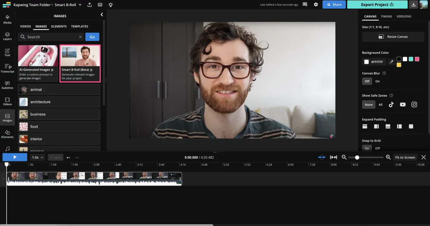Screen dimensions: 430x226
Task: Select the pink background color swatch
Action: (x=417, y=59)
